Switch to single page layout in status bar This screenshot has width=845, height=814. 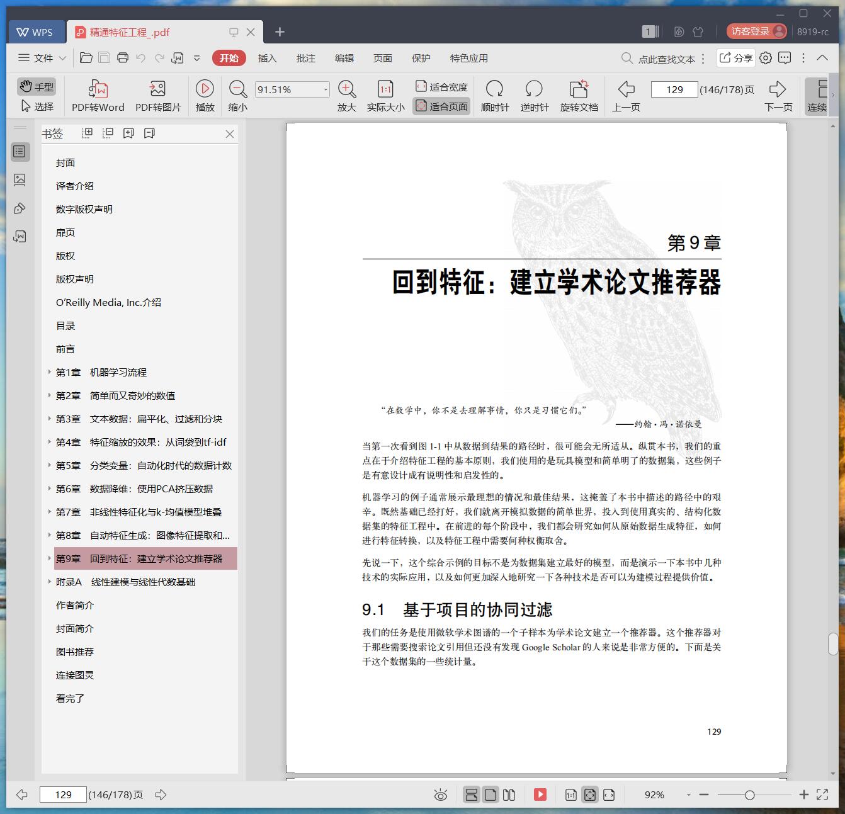491,794
